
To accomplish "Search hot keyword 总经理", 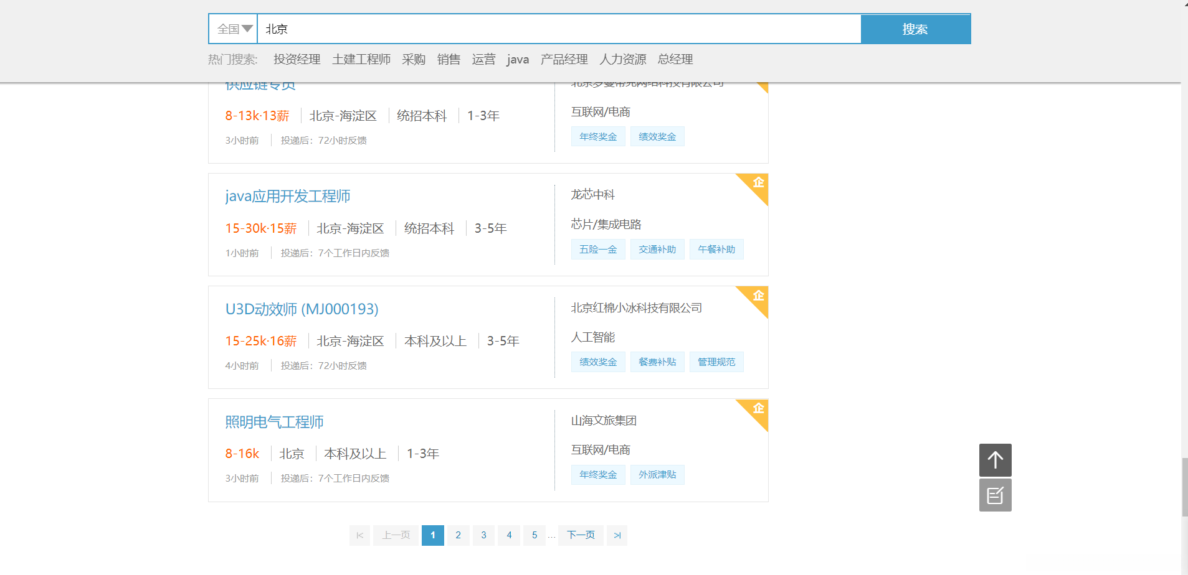I will [x=675, y=59].
